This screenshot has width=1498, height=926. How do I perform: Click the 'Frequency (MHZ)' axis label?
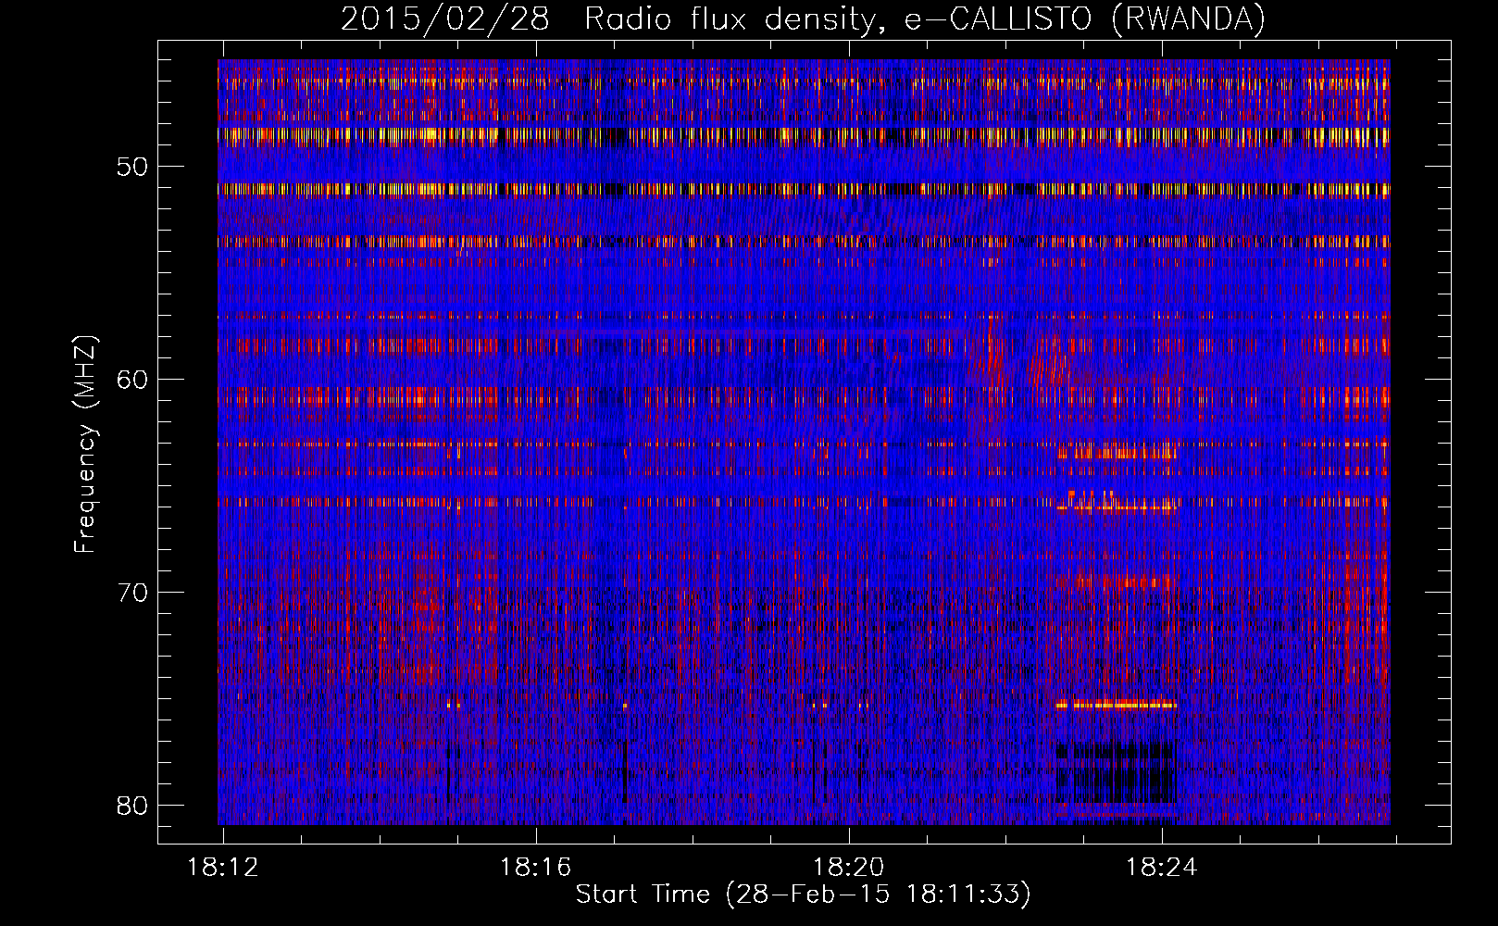[x=85, y=444]
